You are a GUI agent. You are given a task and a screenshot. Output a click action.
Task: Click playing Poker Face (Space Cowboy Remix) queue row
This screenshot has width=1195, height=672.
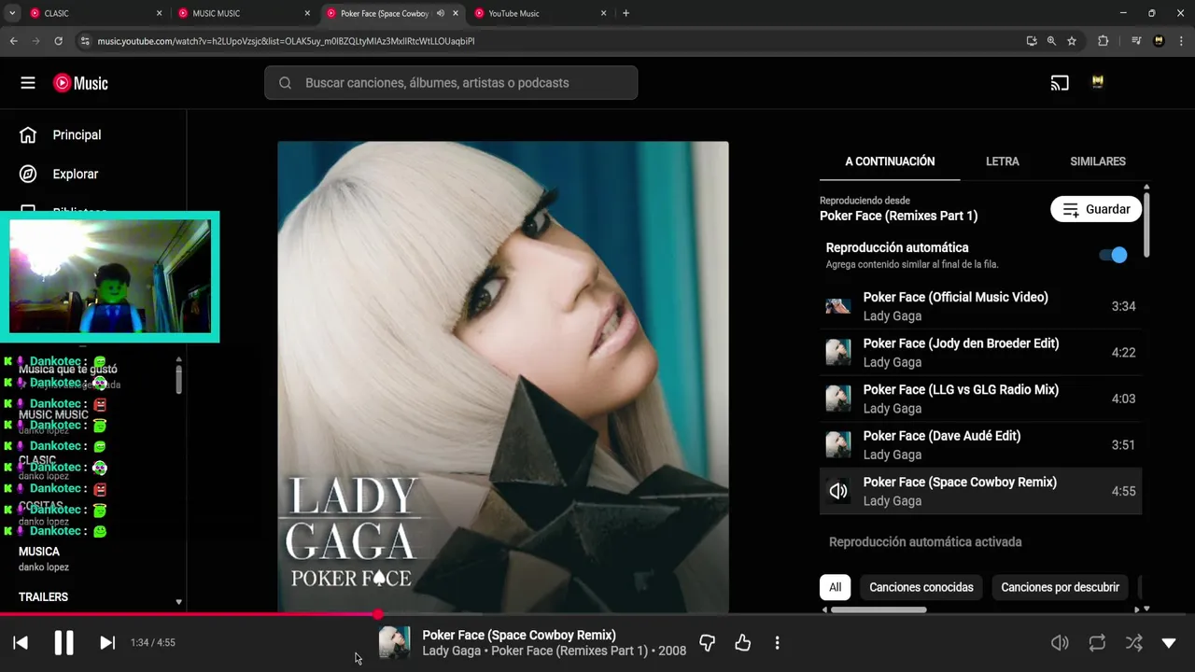[x=980, y=491]
